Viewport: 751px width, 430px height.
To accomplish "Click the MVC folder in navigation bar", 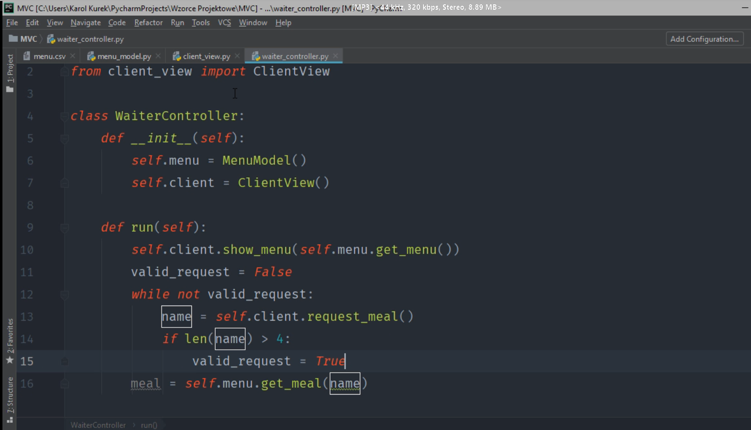I will [x=23, y=39].
